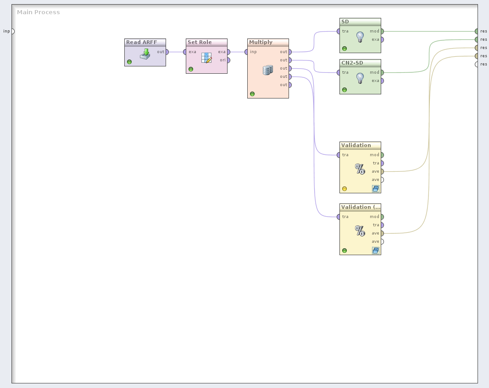Click the yellow status indicator on Validation

[x=345, y=189]
